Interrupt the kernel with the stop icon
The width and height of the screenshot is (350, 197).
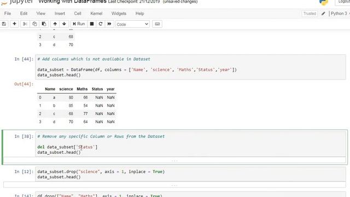[92, 24]
